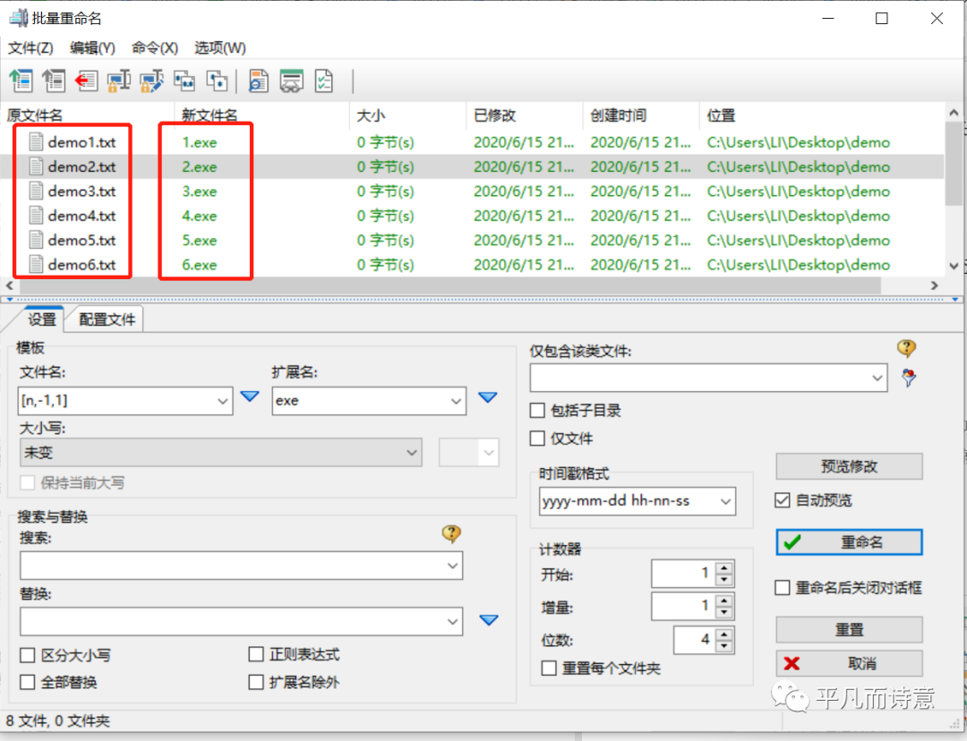Click the file icon of demo6.txt
Viewport: 967px width, 741px height.
pyautogui.click(x=37, y=265)
